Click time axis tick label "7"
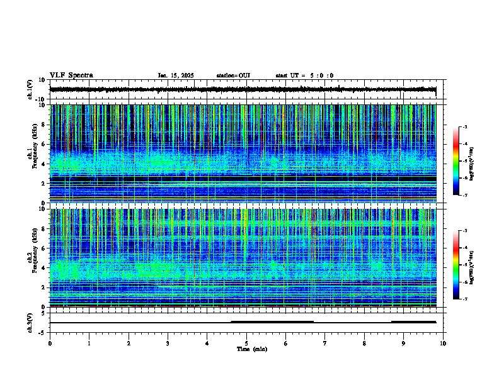Screen dimensions: 499x385 click(325, 343)
